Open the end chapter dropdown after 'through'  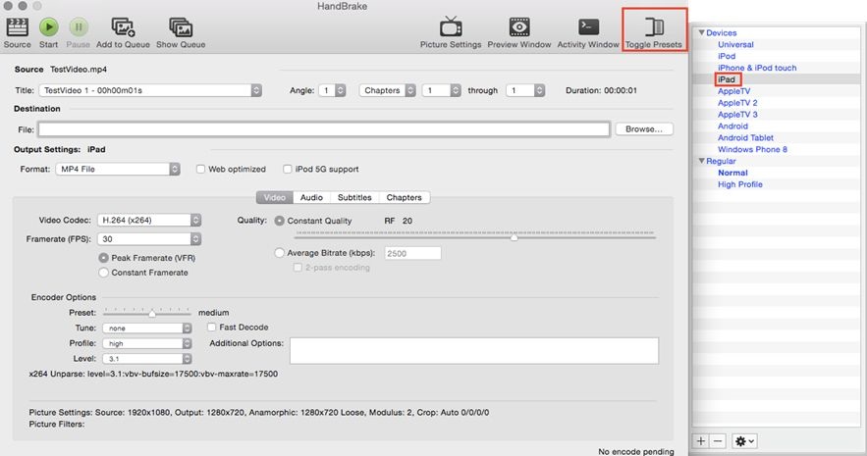click(x=525, y=90)
